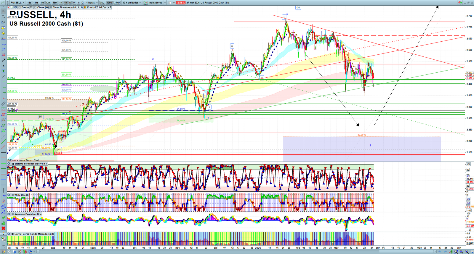Toggle Tunel Domenec v4 indicator checkbox
The image size is (474, 254).
pos(51,7)
